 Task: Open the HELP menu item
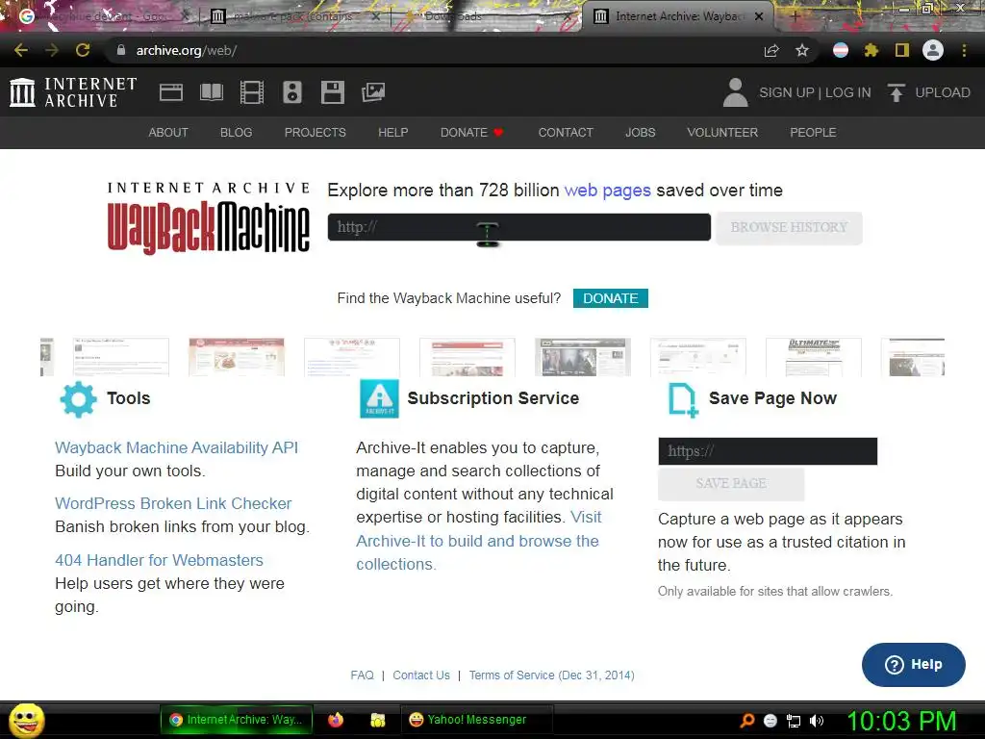click(393, 133)
